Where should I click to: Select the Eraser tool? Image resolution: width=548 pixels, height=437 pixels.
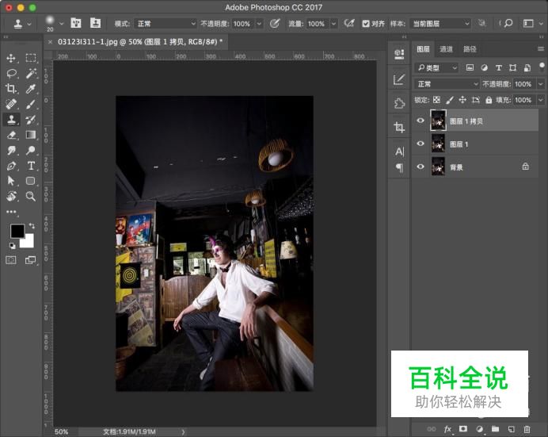pyautogui.click(x=11, y=135)
